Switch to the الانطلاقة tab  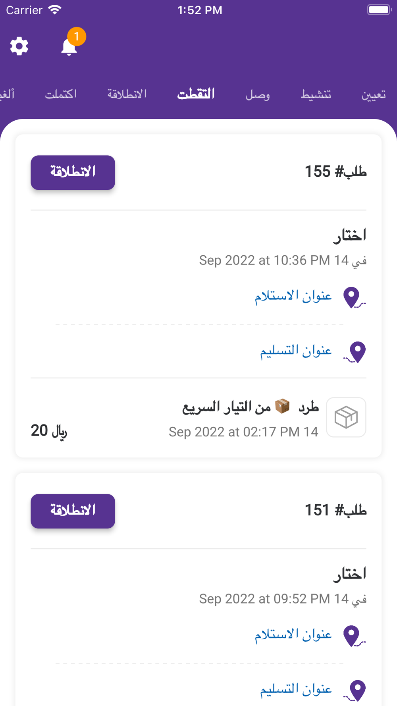coord(127,94)
